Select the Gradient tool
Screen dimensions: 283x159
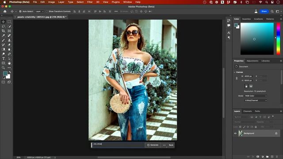[3, 49]
